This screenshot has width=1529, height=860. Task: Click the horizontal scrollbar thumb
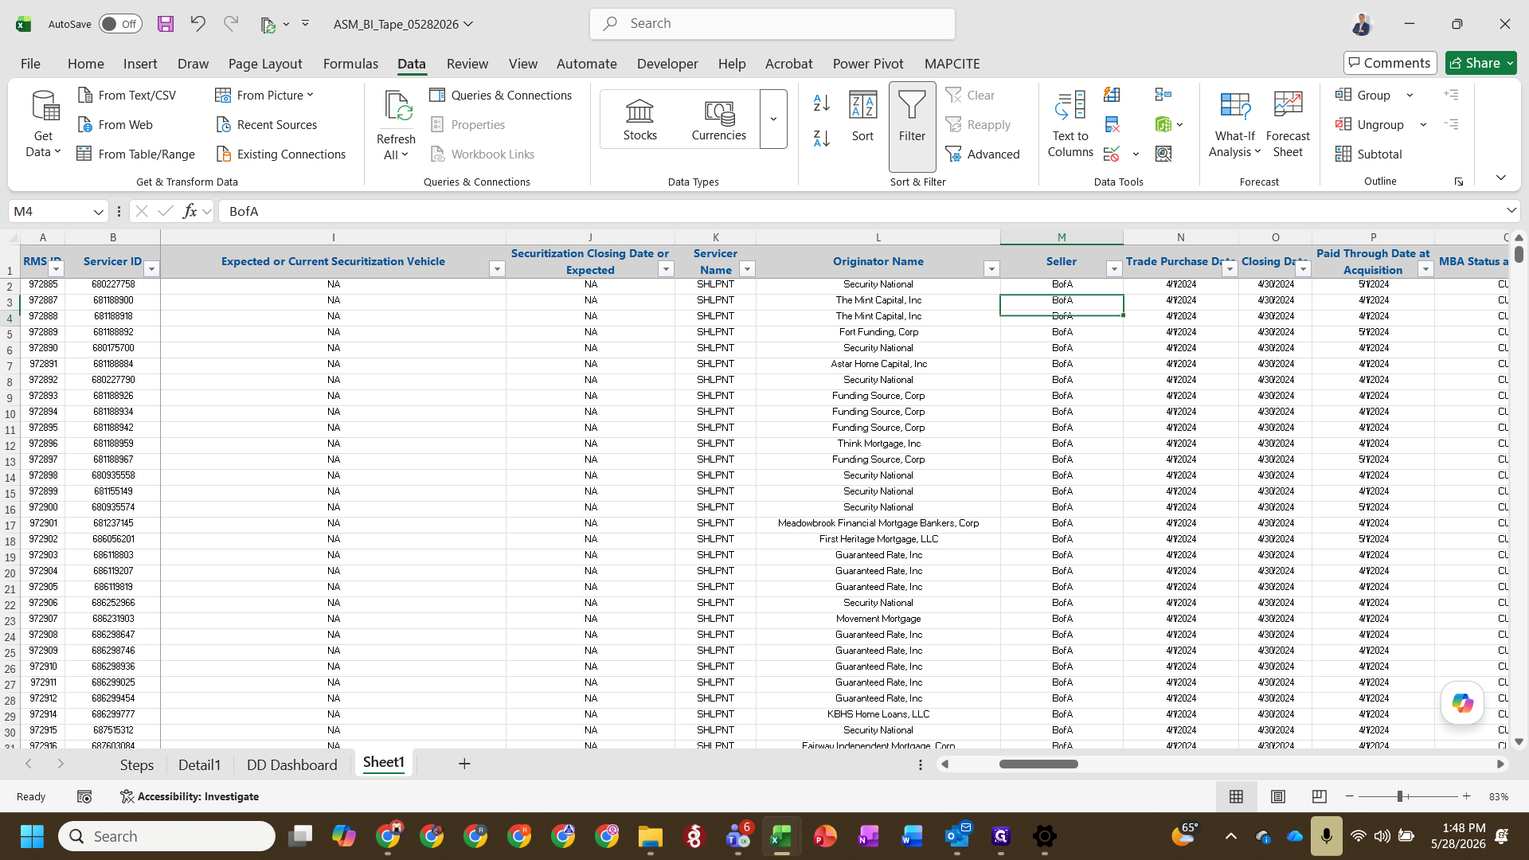1038,764
